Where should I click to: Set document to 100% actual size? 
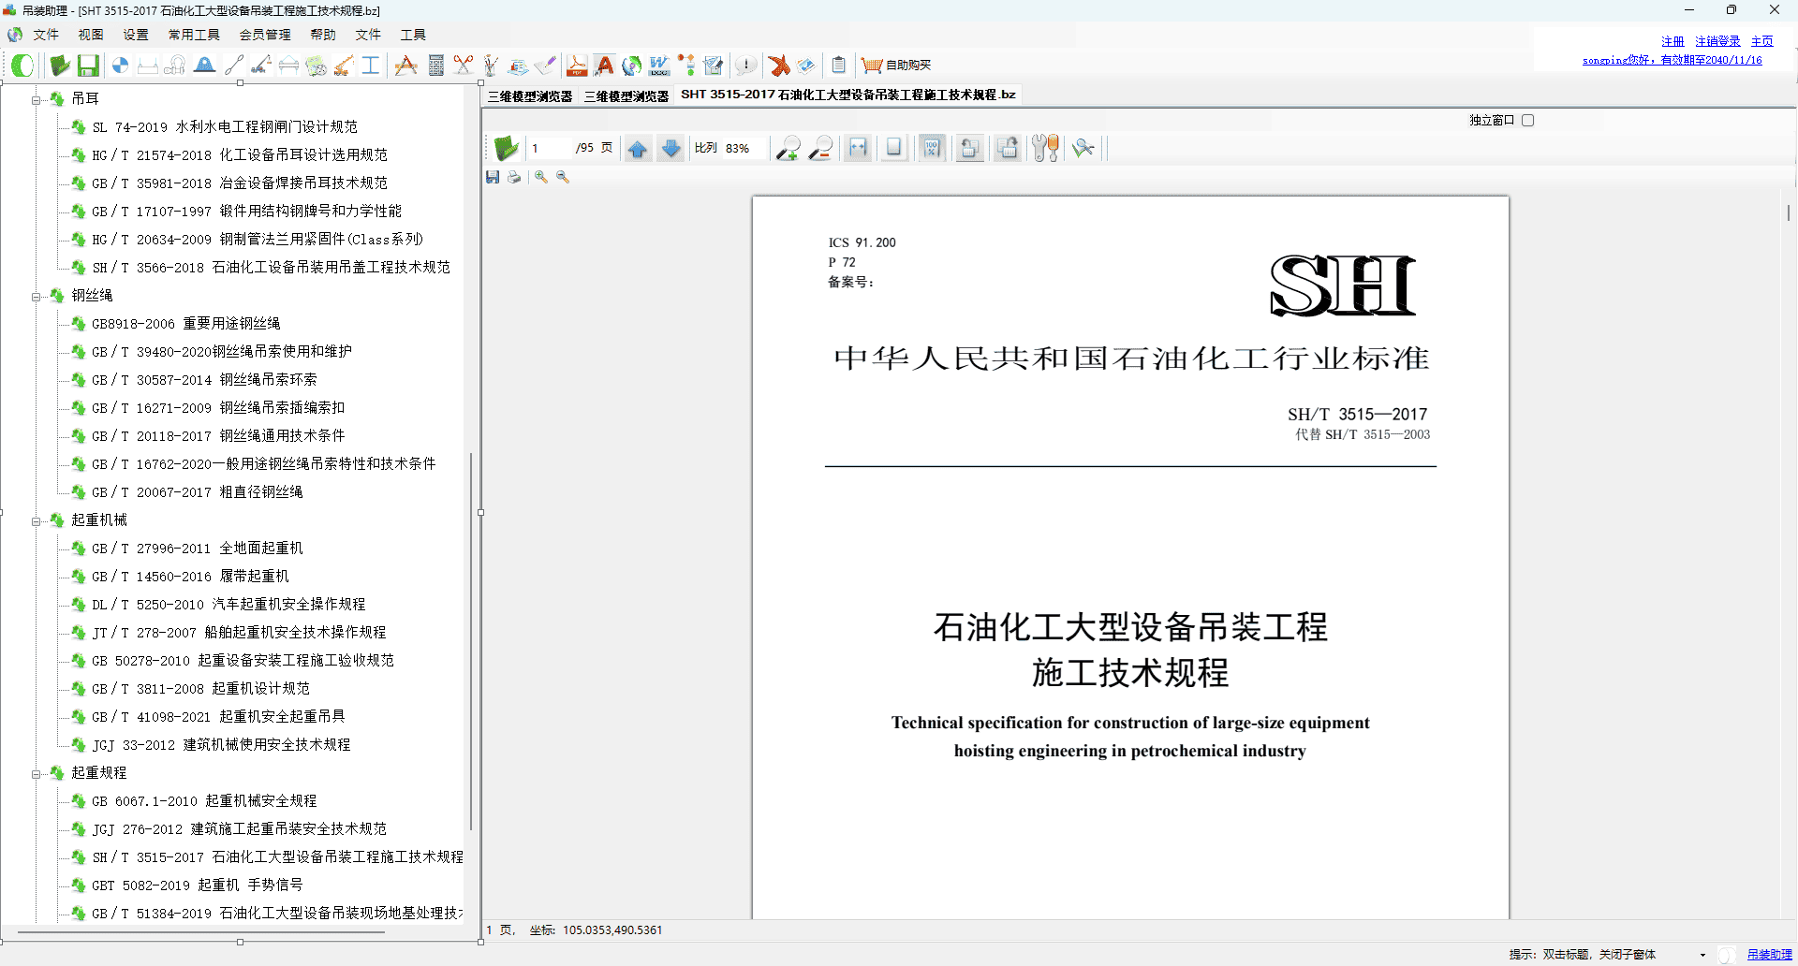pos(931,149)
